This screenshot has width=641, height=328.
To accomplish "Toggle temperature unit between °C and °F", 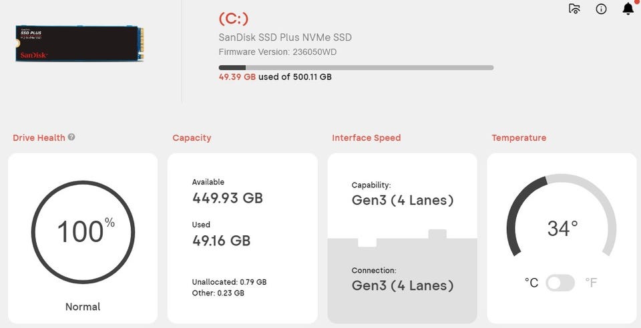I will click(x=560, y=283).
